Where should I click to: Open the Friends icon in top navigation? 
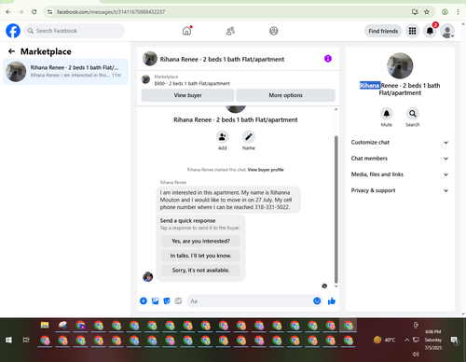[x=230, y=31]
